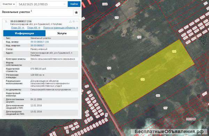
Task: Open Поиск в границах объекта link
Action: click(61, 28)
